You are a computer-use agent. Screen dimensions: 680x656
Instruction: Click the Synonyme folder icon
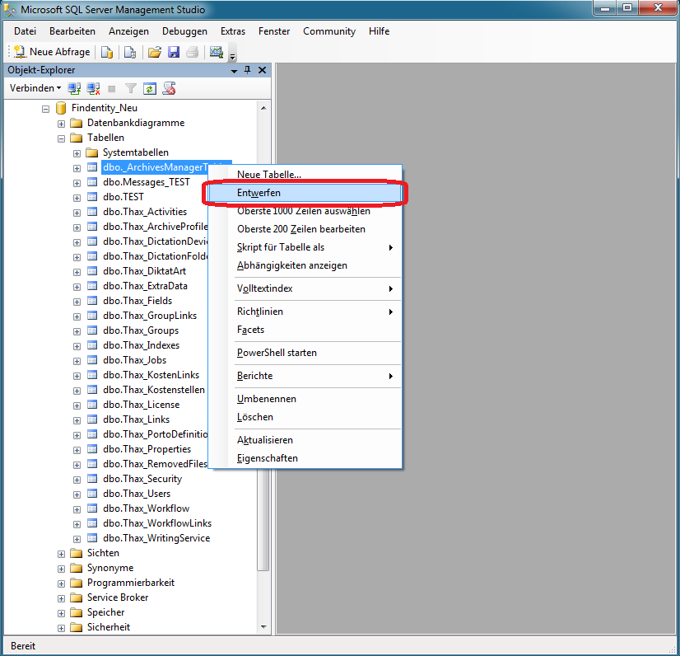77,568
